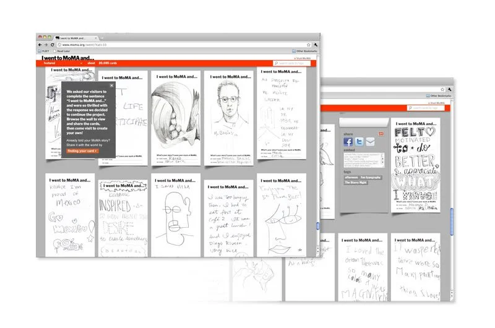Click the embed code text box
The image size is (495, 328).
pyautogui.click(x=364, y=160)
